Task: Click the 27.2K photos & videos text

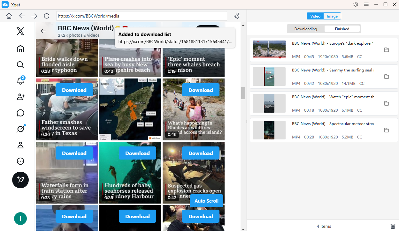Action: coord(79,35)
